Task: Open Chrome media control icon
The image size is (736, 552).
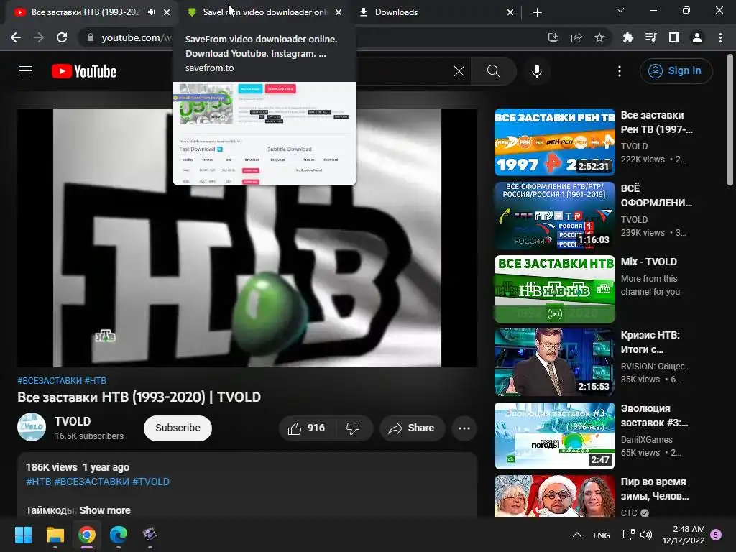Action: coord(650,37)
